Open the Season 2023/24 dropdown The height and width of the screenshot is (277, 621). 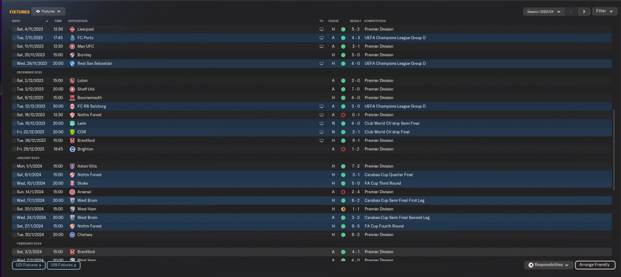[x=544, y=11]
